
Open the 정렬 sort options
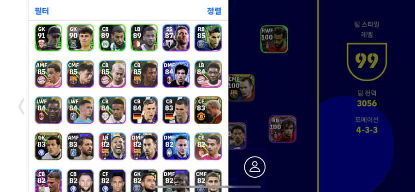tap(214, 11)
